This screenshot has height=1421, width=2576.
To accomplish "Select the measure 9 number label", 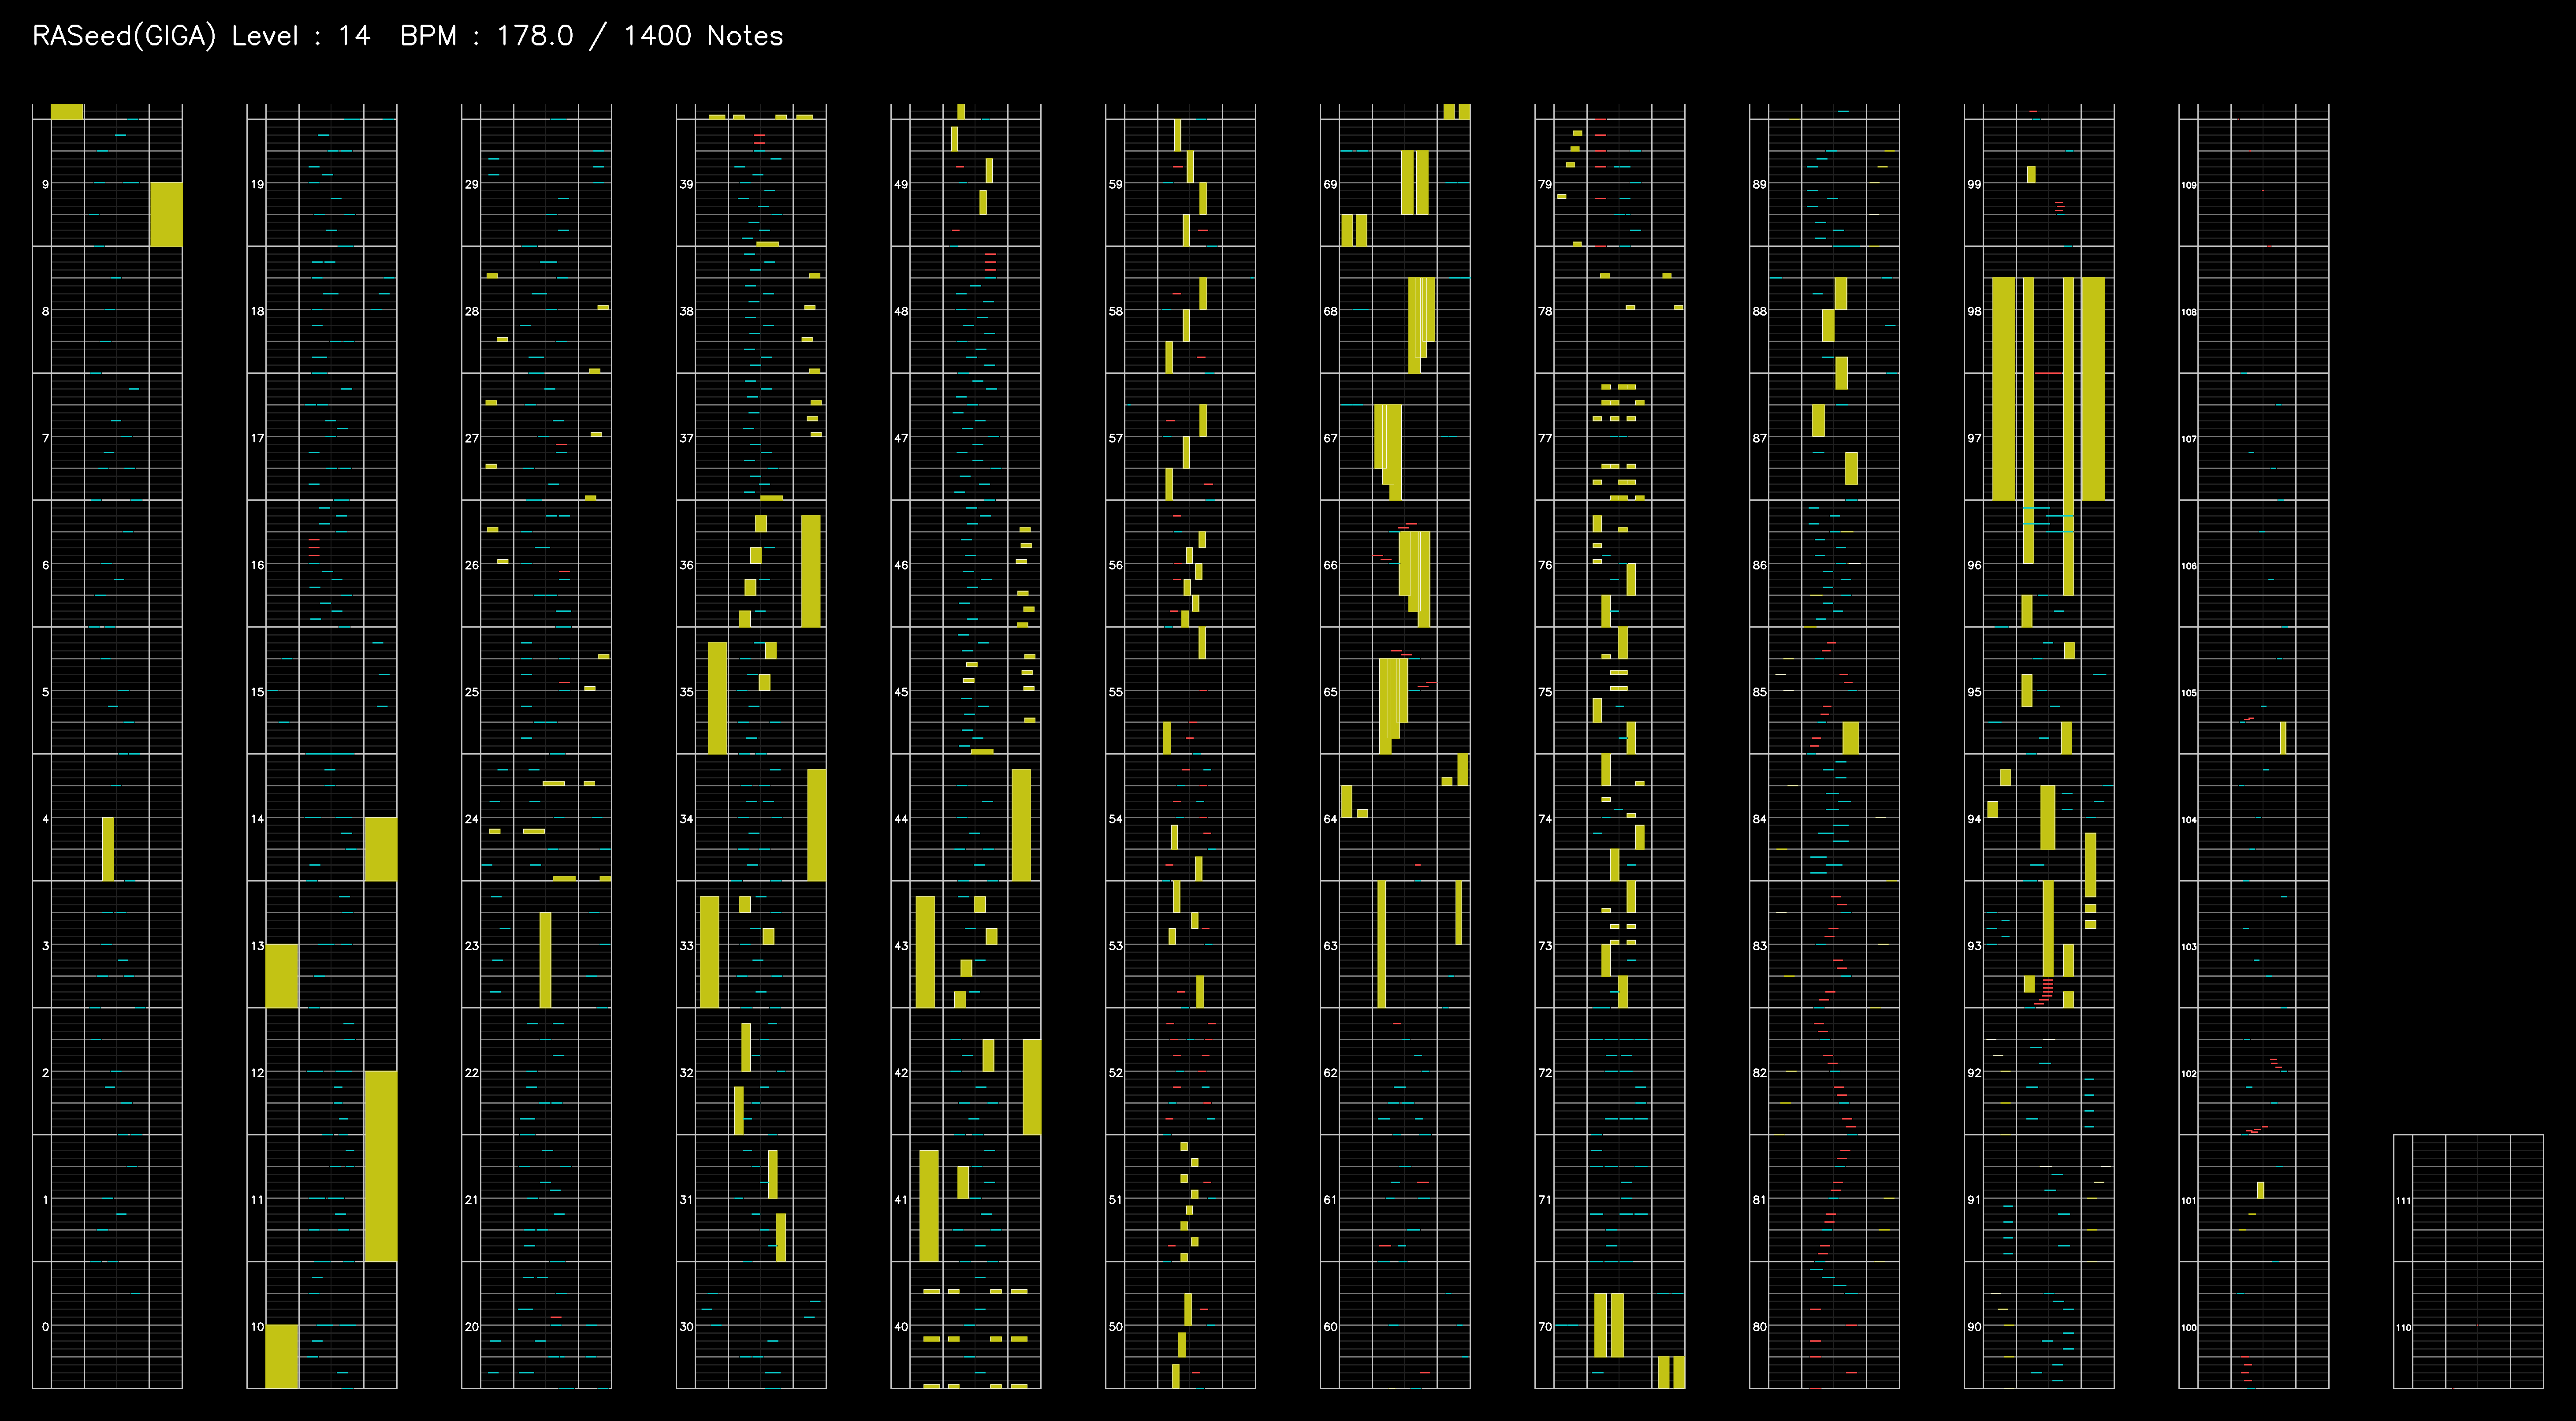I will (x=45, y=184).
